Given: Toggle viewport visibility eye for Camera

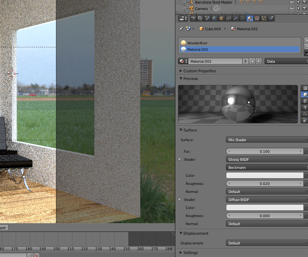Looking at the screenshot, I should [x=292, y=8].
